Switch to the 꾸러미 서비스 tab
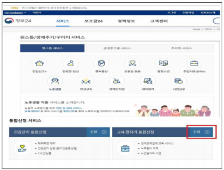224x170 pixels. coord(182,48)
